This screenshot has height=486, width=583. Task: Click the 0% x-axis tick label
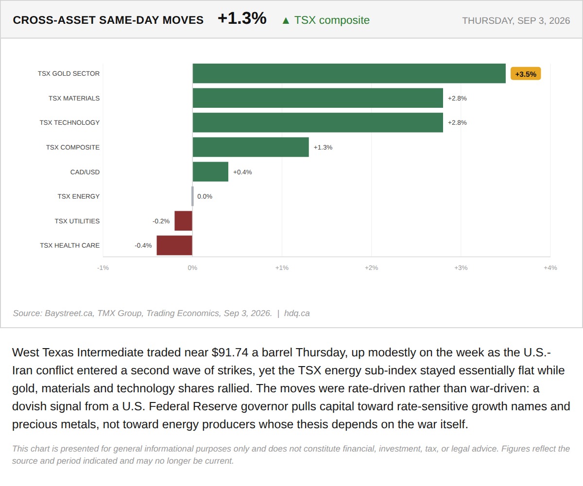[x=192, y=268]
